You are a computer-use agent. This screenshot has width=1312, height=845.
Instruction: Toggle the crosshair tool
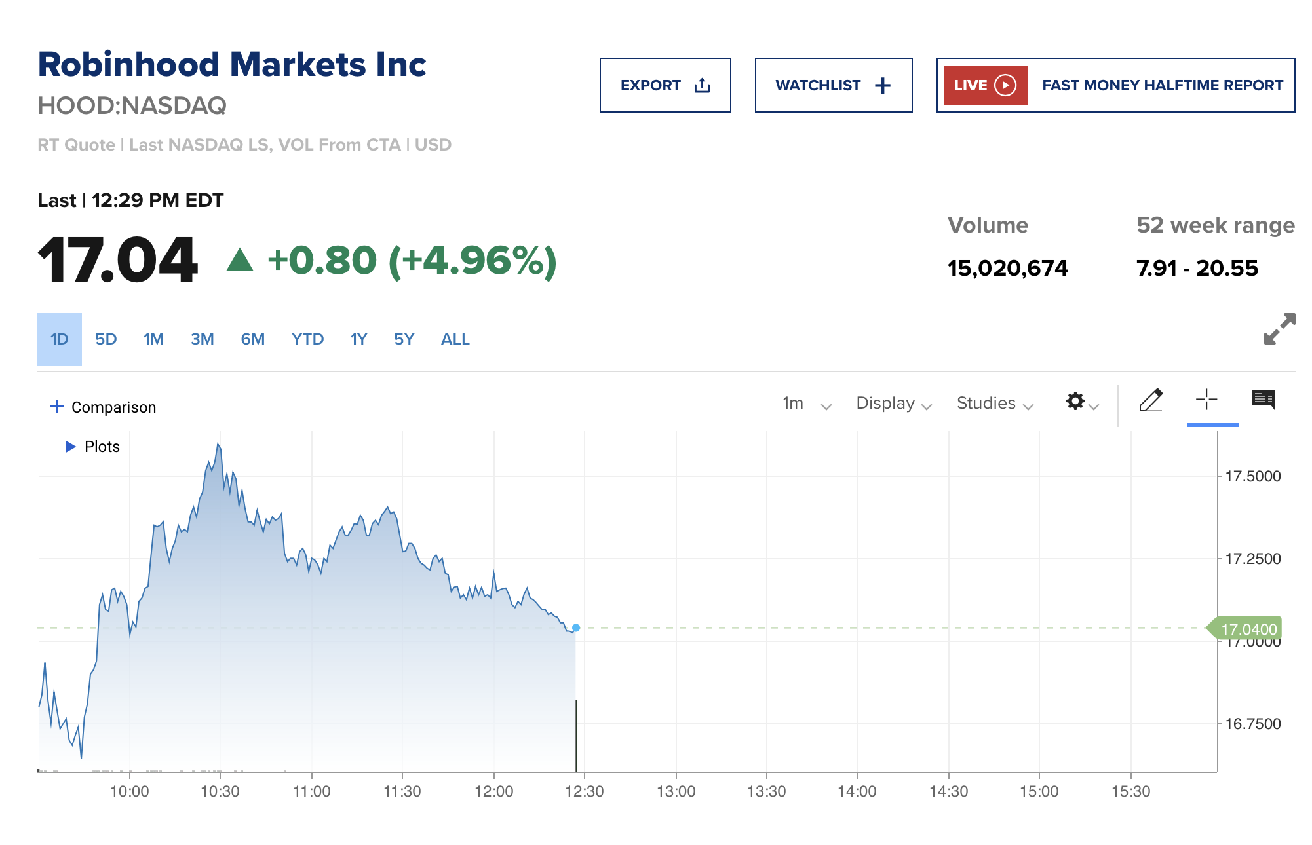[1206, 400]
